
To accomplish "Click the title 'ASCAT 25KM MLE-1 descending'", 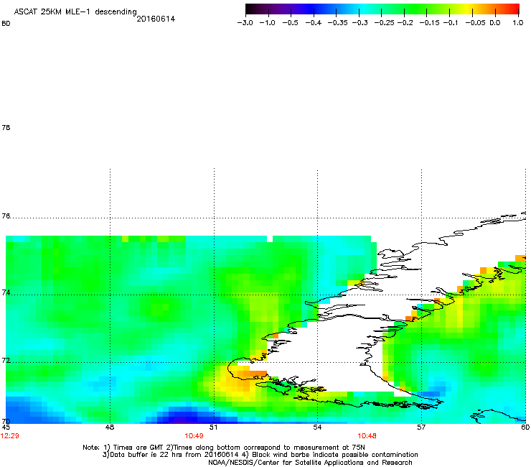I will click(75, 12).
